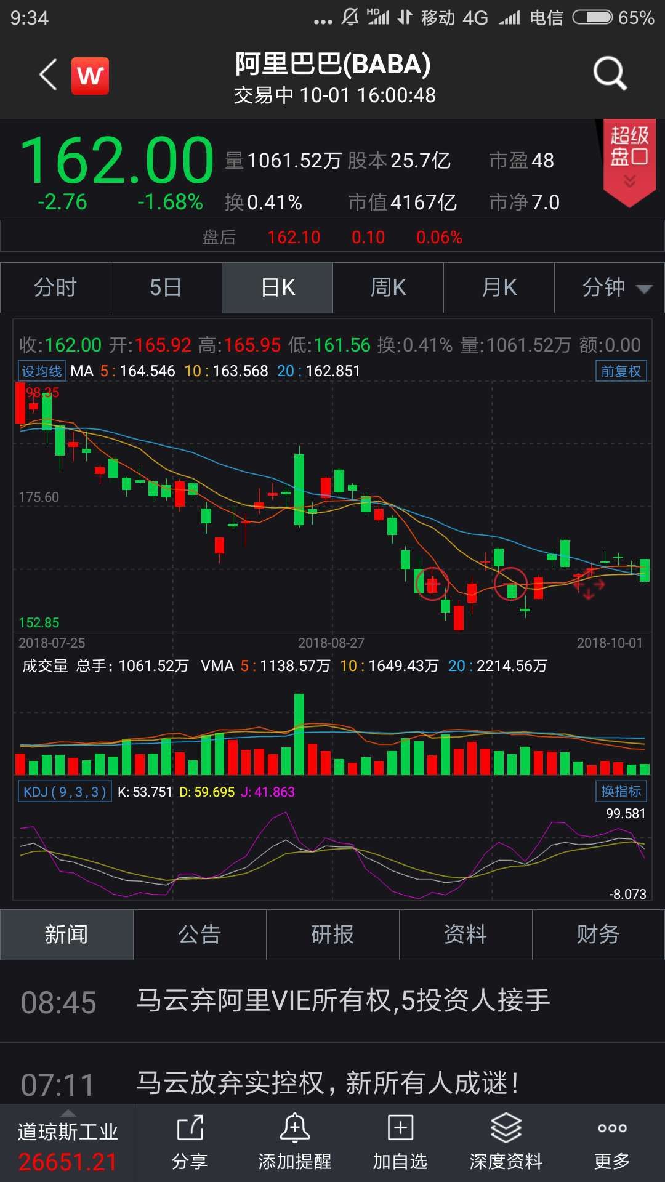Screen dimensions: 665x1182
Task: Switch to the 分时 chart tab
Action: pos(55,287)
